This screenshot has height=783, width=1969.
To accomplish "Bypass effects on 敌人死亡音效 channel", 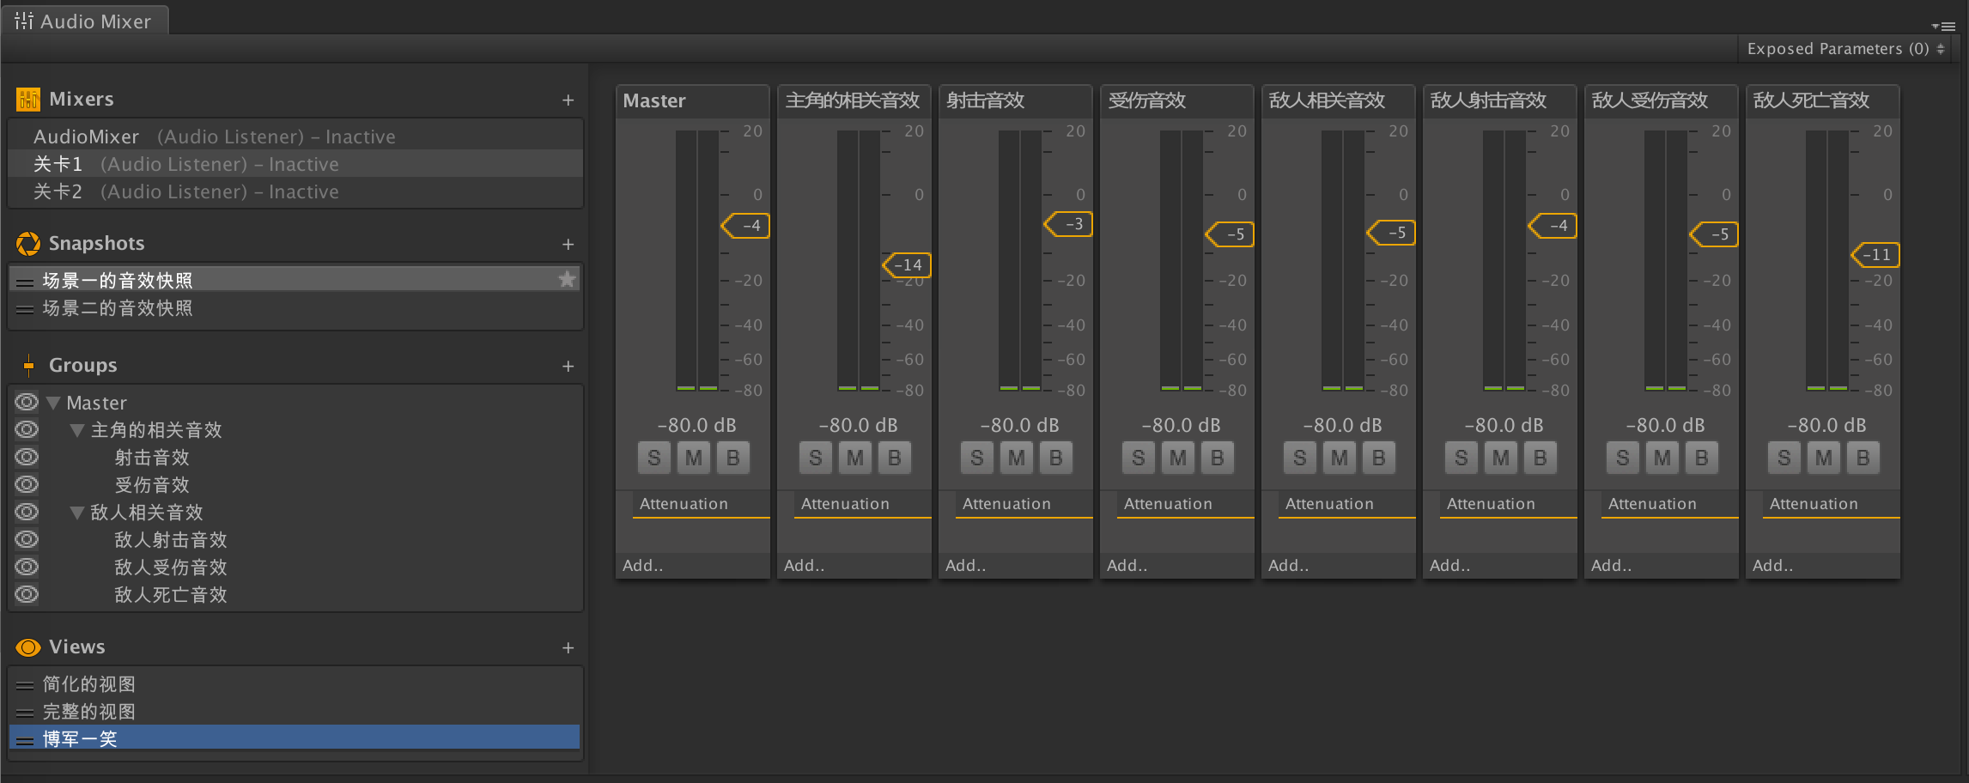I will 1863,458.
